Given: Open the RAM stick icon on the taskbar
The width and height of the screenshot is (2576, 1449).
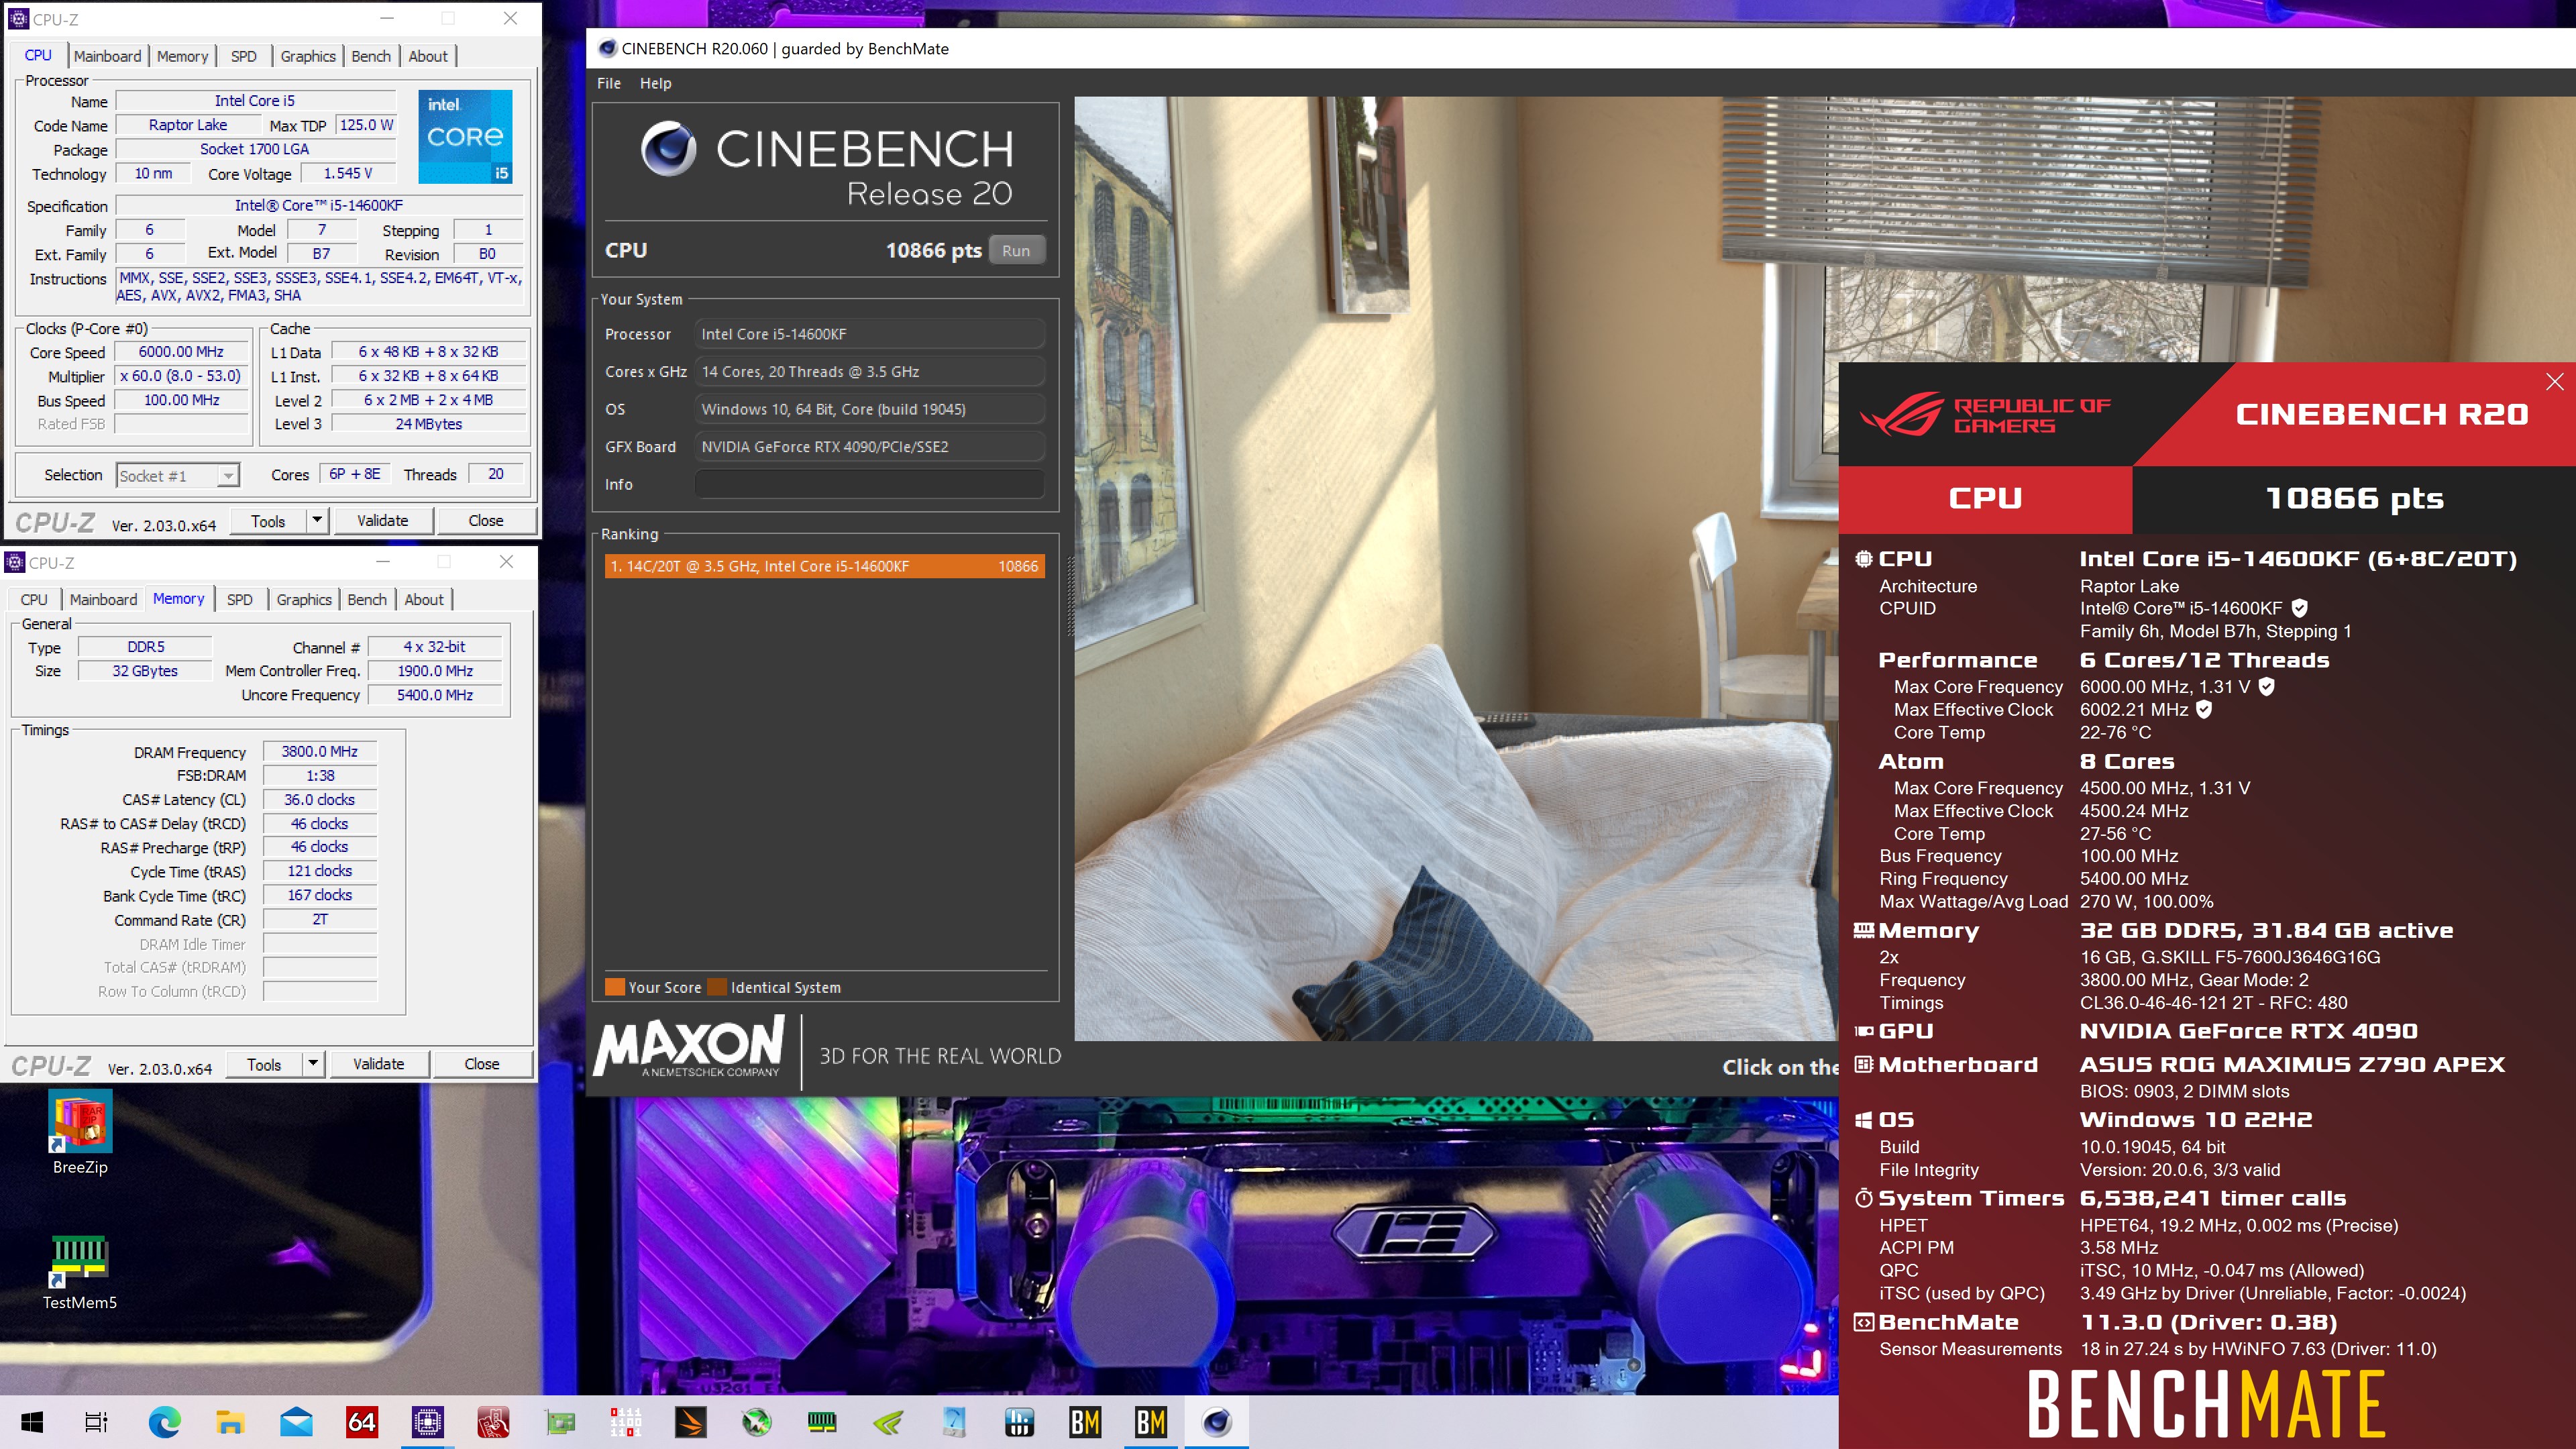Looking at the screenshot, I should coord(822,1421).
